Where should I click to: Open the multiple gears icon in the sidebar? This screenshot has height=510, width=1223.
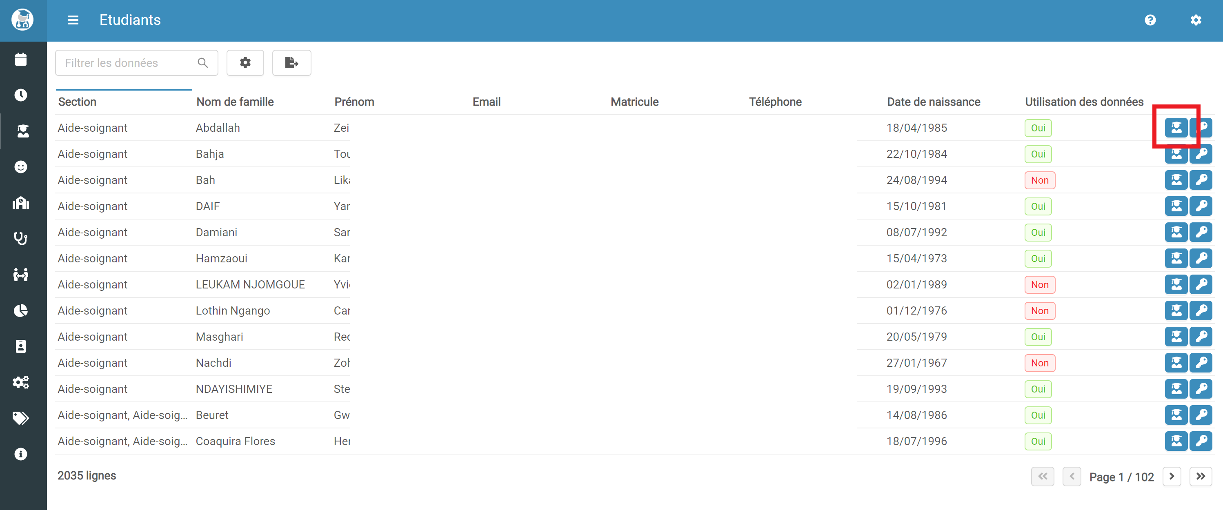(21, 382)
